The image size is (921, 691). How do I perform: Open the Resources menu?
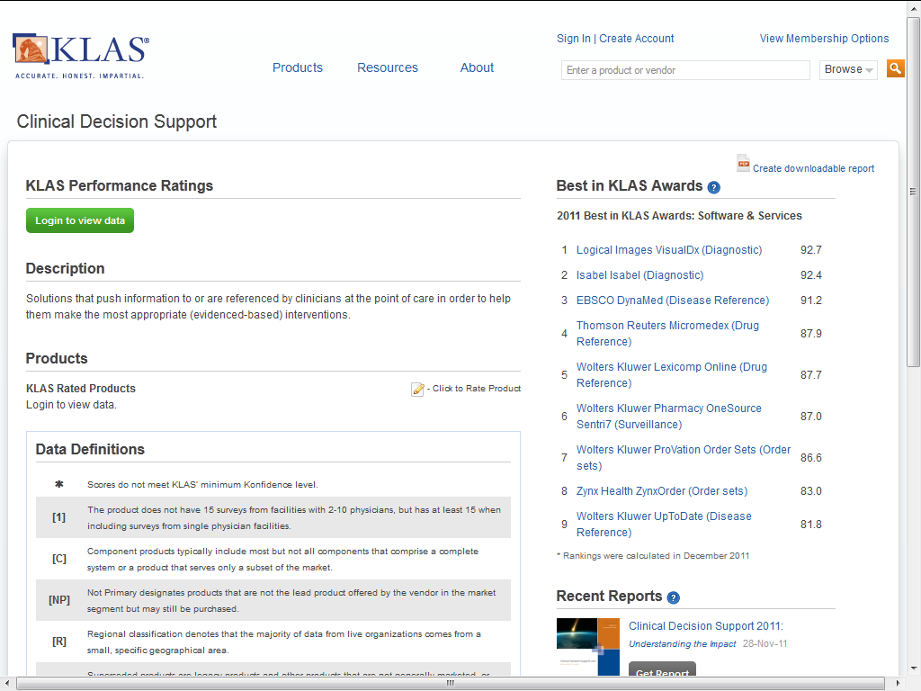[388, 67]
